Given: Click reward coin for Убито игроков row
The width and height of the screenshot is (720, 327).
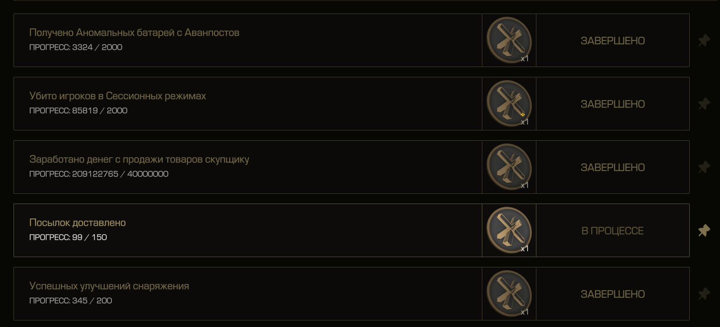Looking at the screenshot, I should [x=509, y=103].
